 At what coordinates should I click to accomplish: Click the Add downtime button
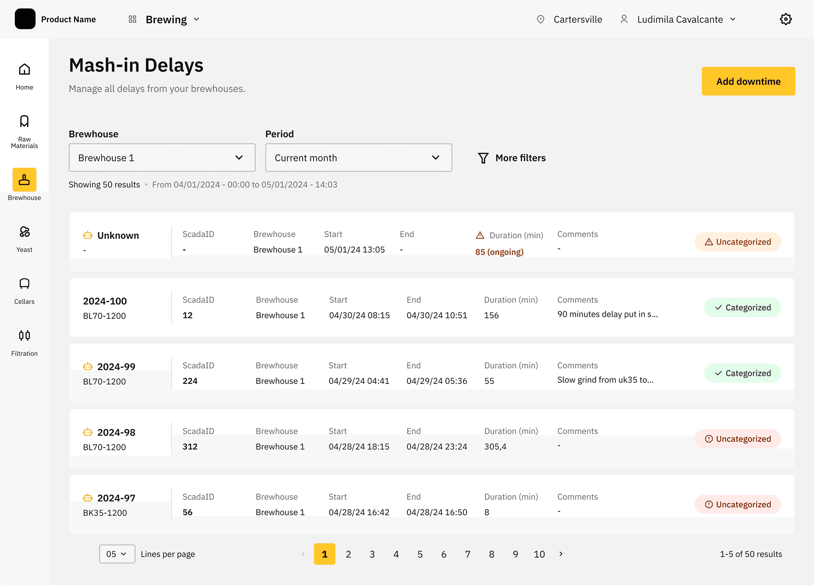coord(748,81)
